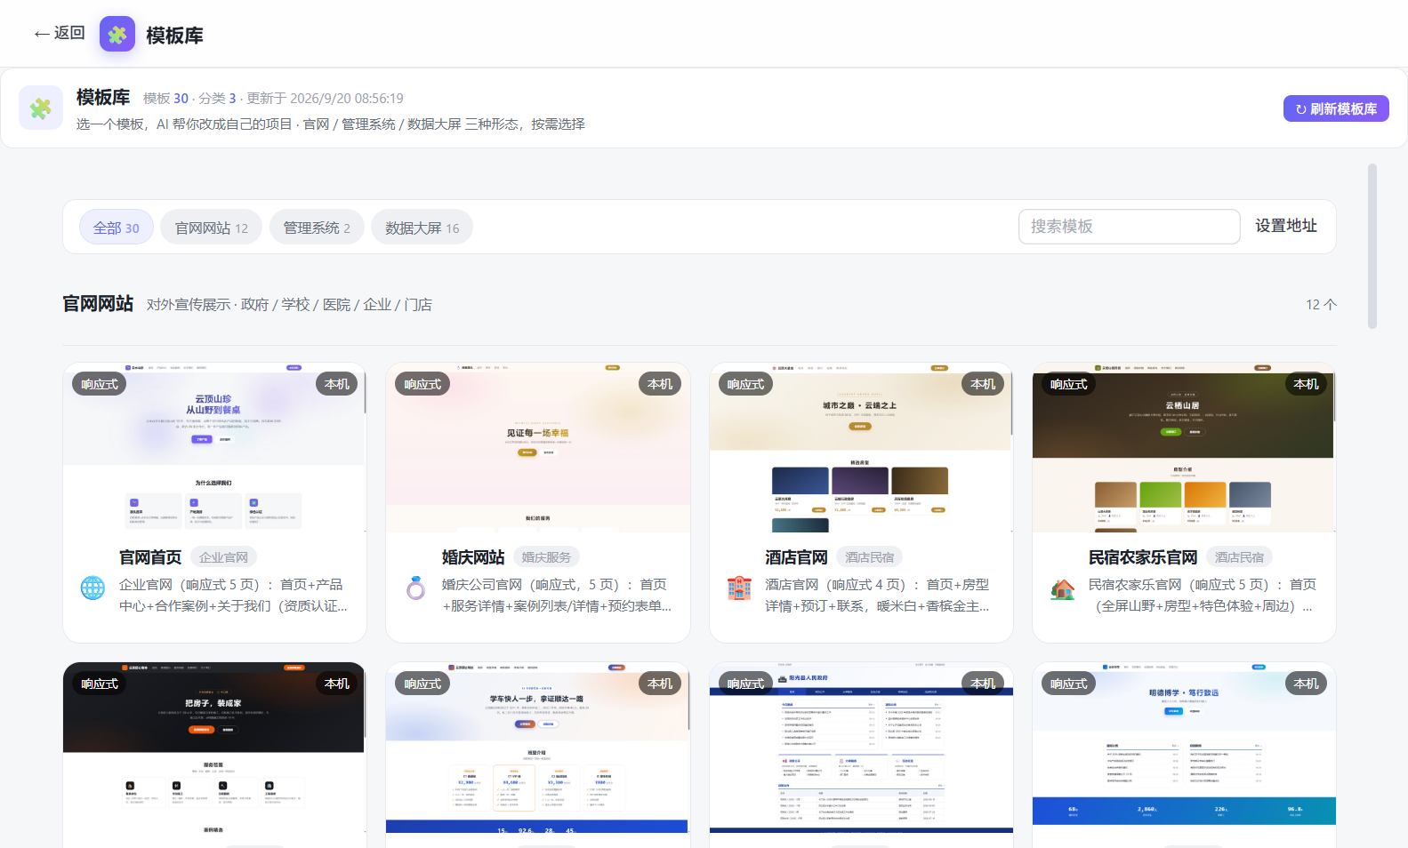Click the house icon beside 民宿农家乐官网
This screenshot has height=848, width=1408.
pyautogui.click(x=1063, y=588)
